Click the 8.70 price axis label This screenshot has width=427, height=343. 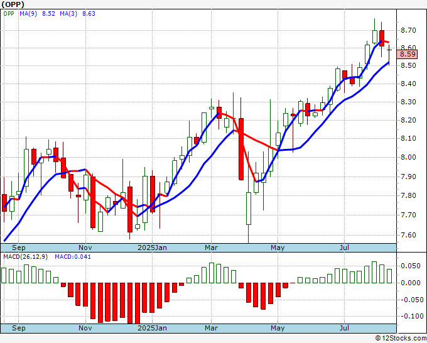coord(408,30)
